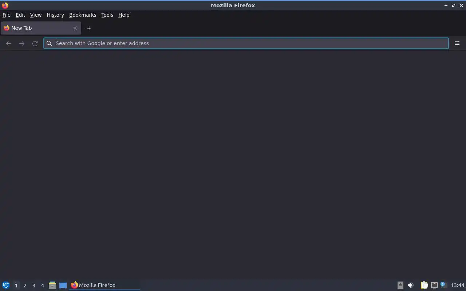Viewport: 466px width, 291px height.
Task: Open a new tab with plus button
Action: point(89,28)
